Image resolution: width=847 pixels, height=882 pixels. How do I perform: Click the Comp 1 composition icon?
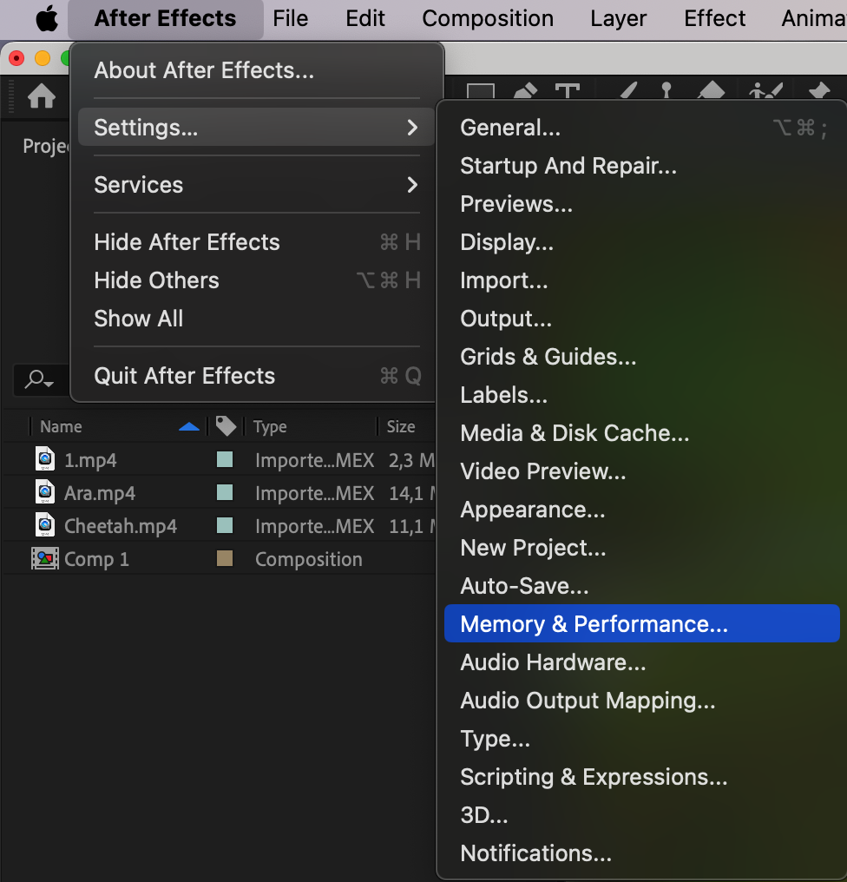point(45,559)
